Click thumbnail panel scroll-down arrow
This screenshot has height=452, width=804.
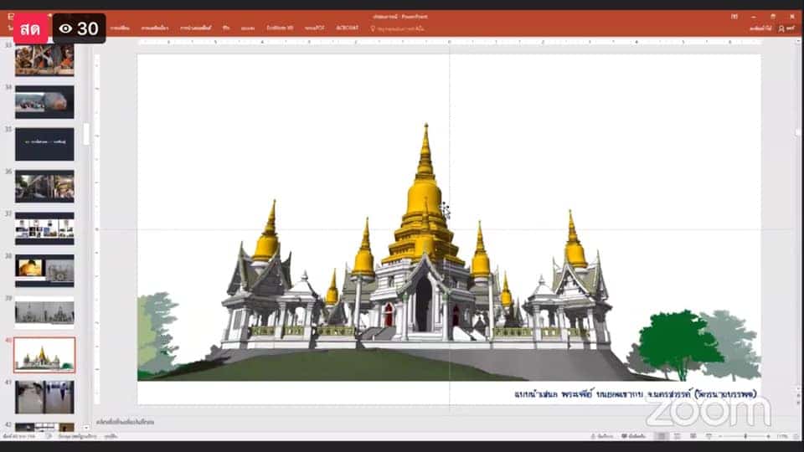[85, 427]
